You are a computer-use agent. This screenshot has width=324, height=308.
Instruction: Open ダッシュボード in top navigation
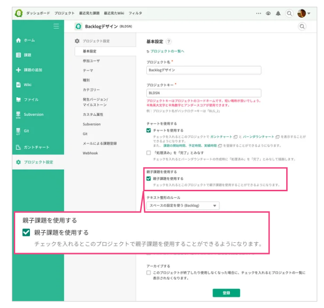tap(38, 13)
